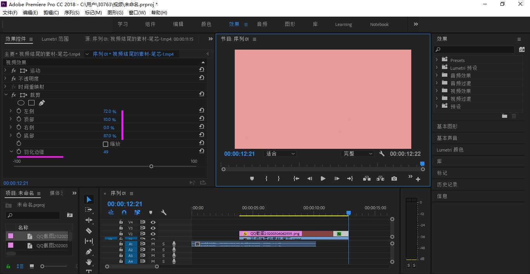The height and width of the screenshot is (274, 530).
Task: Open the 历史记录 panel
Action: (447, 184)
